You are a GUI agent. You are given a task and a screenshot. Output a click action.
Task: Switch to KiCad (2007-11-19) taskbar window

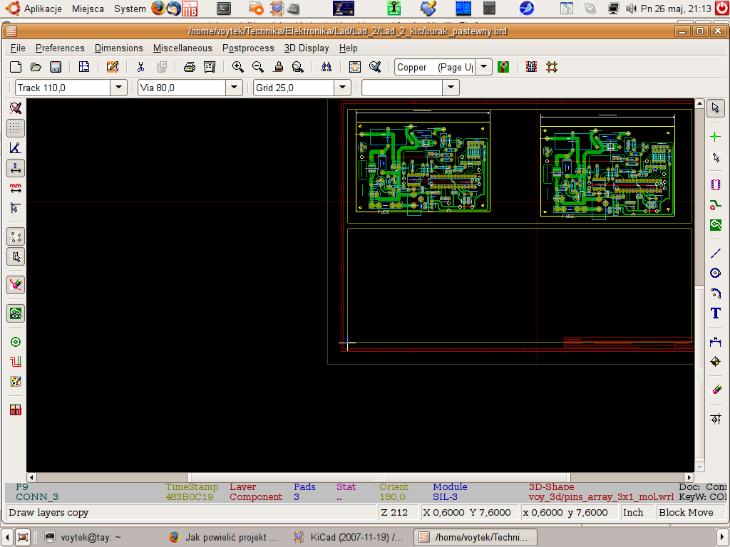click(349, 537)
